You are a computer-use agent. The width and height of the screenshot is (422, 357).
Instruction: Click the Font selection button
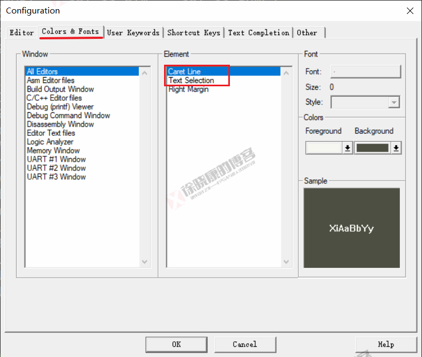click(x=365, y=72)
